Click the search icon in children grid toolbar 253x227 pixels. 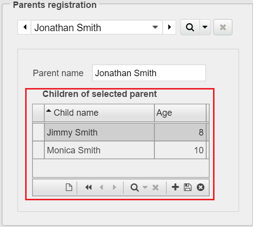[x=135, y=187]
